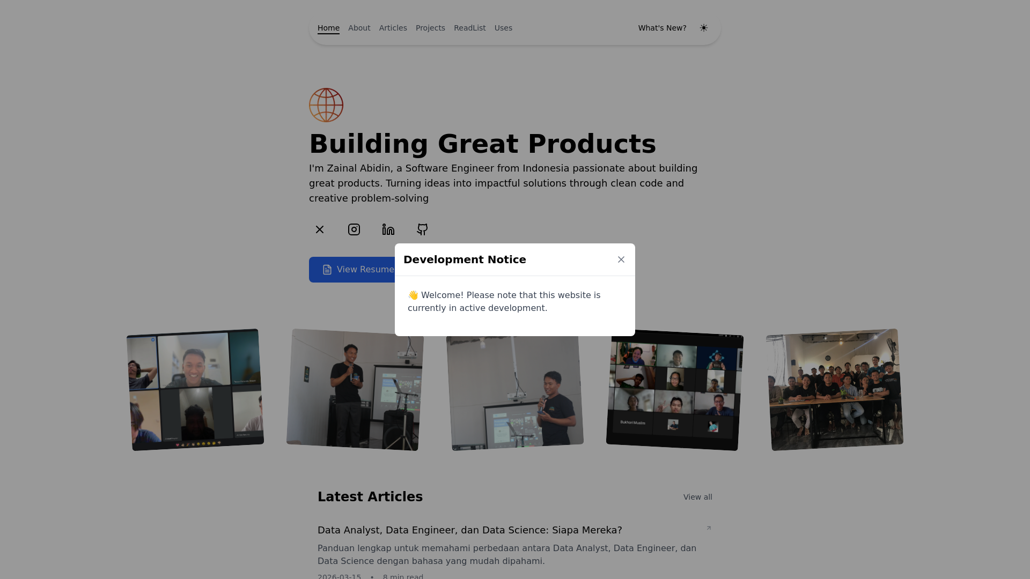The image size is (1030, 579).
Task: Click the Building Great Products heading
Action: coord(482,144)
